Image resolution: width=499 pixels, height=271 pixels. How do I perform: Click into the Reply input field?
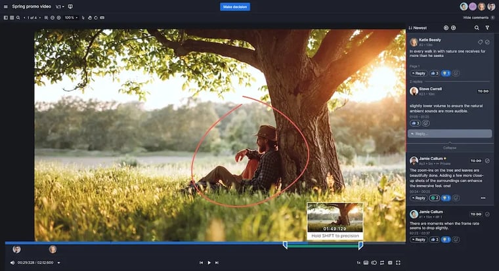(450, 134)
